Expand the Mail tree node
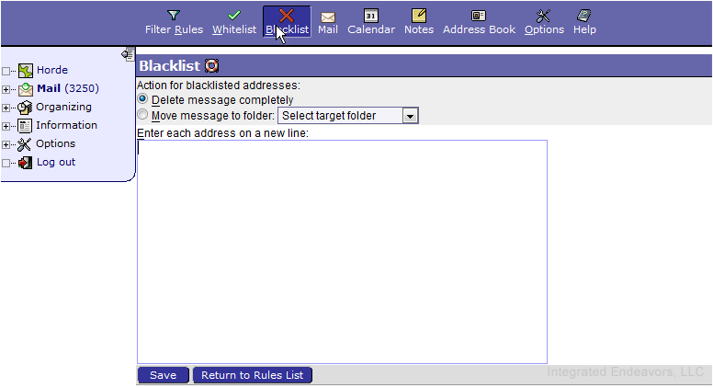This screenshot has height=388, width=713. pos(6,89)
